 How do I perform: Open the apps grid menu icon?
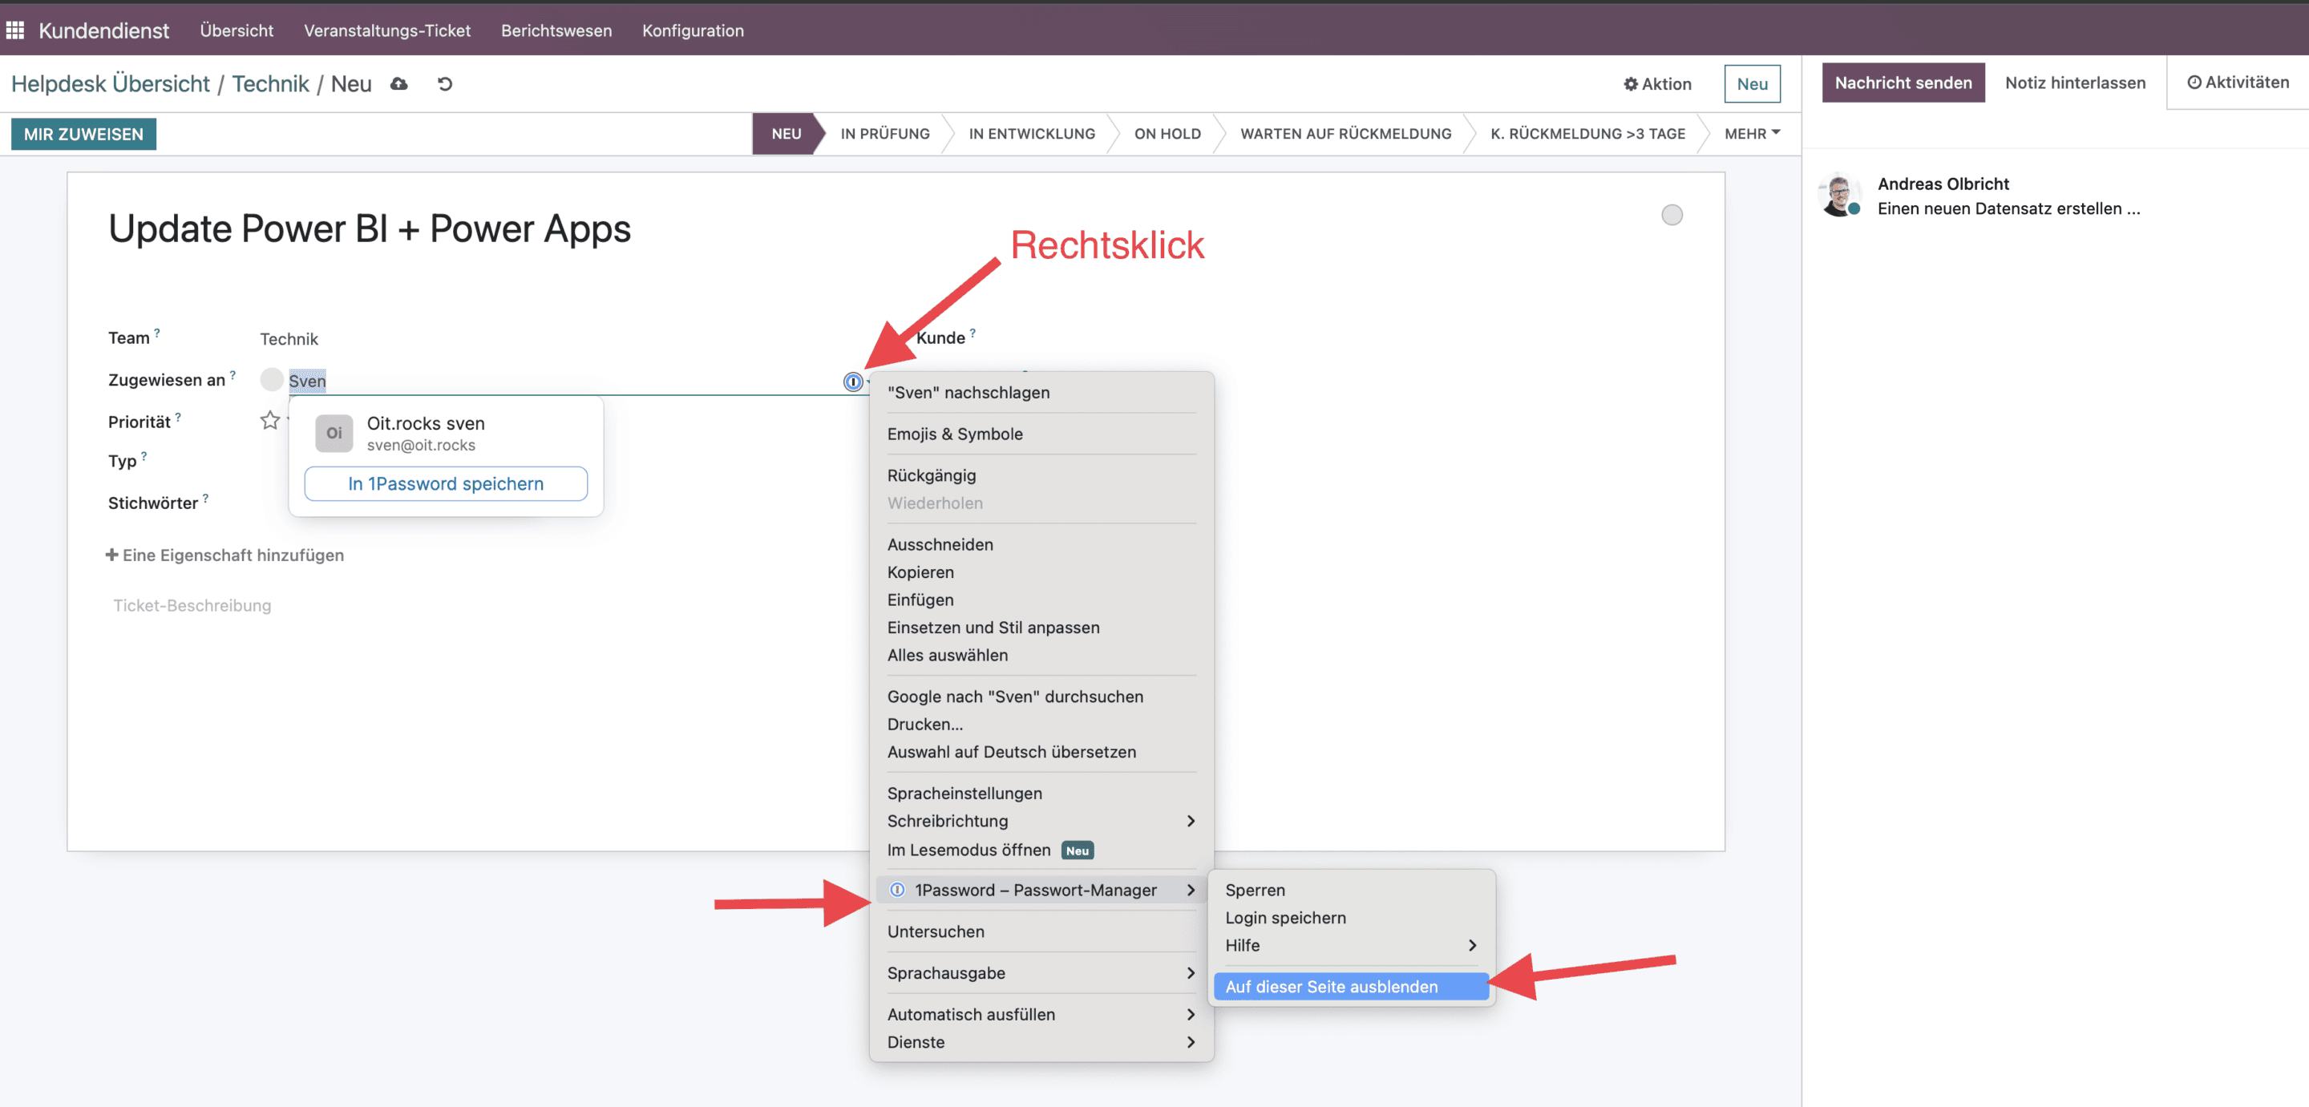click(x=15, y=30)
